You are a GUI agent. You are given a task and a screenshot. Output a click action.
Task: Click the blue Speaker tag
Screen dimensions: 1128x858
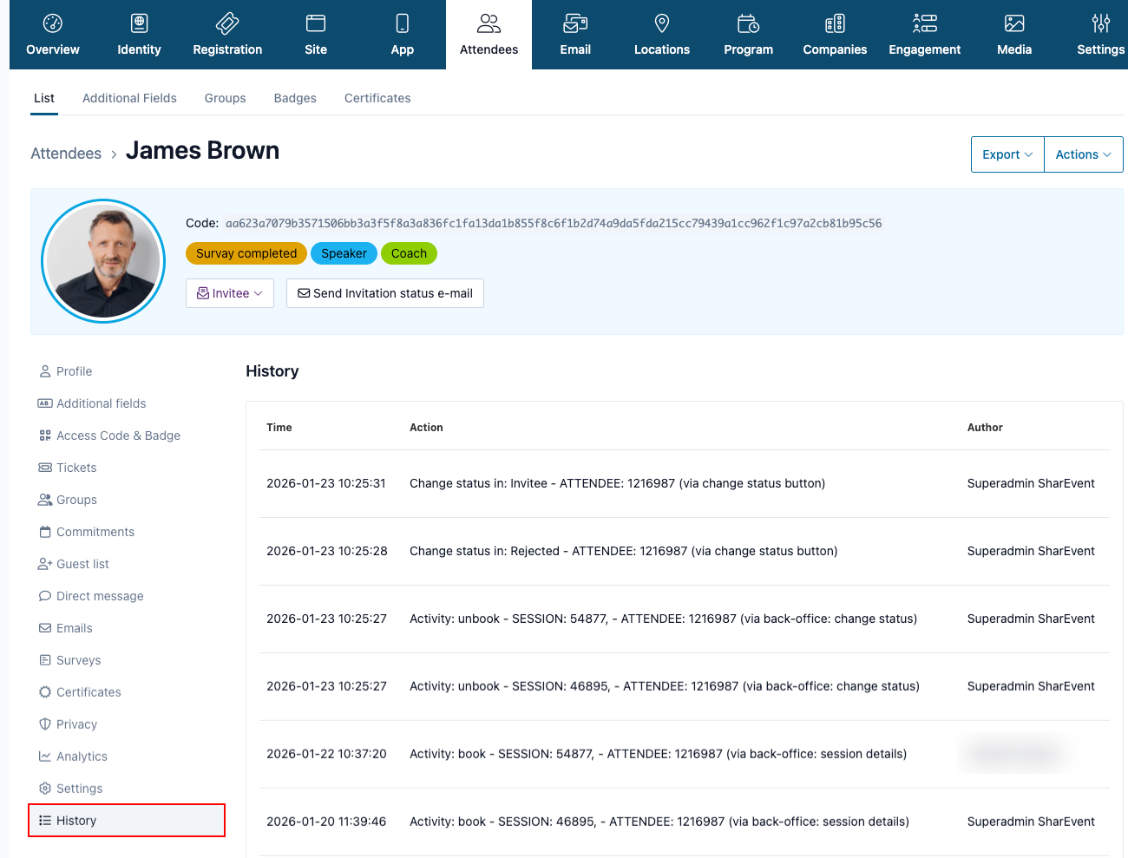(344, 253)
